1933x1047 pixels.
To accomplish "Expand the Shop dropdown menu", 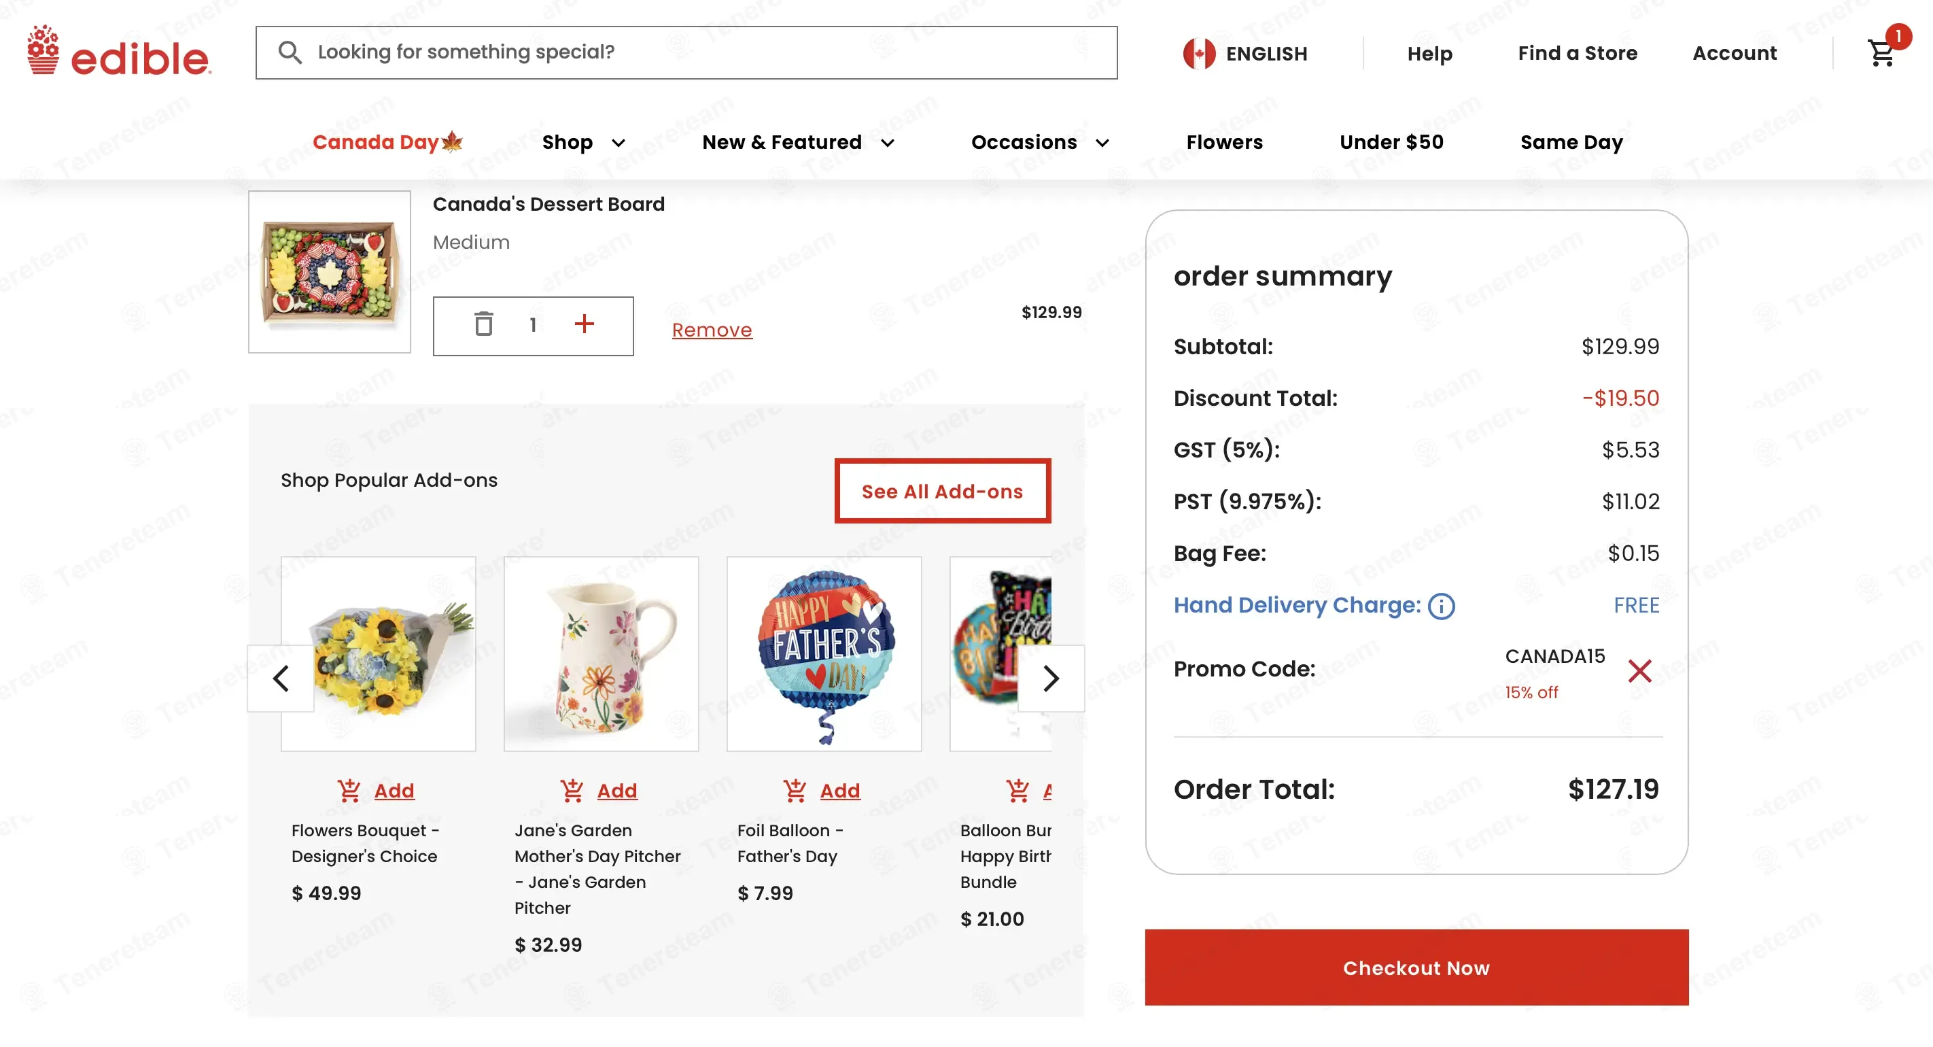I will click(x=583, y=143).
